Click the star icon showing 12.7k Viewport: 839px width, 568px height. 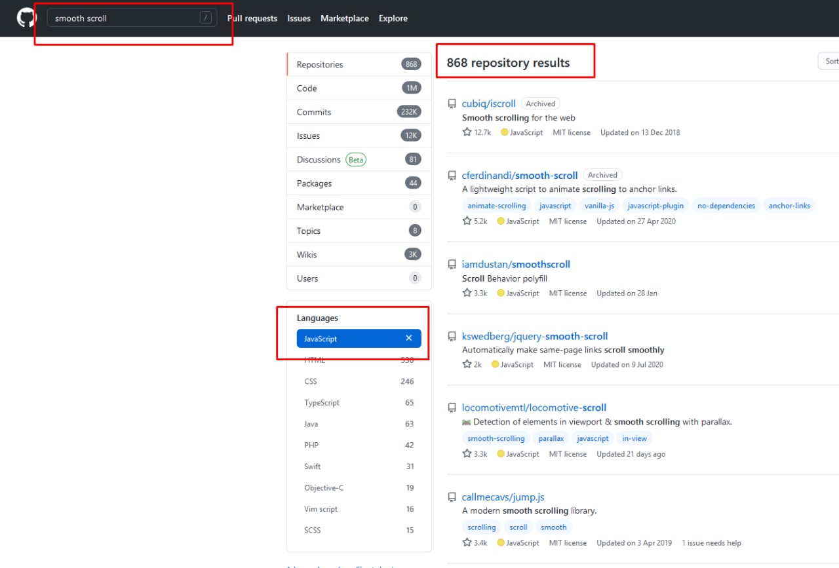click(467, 132)
